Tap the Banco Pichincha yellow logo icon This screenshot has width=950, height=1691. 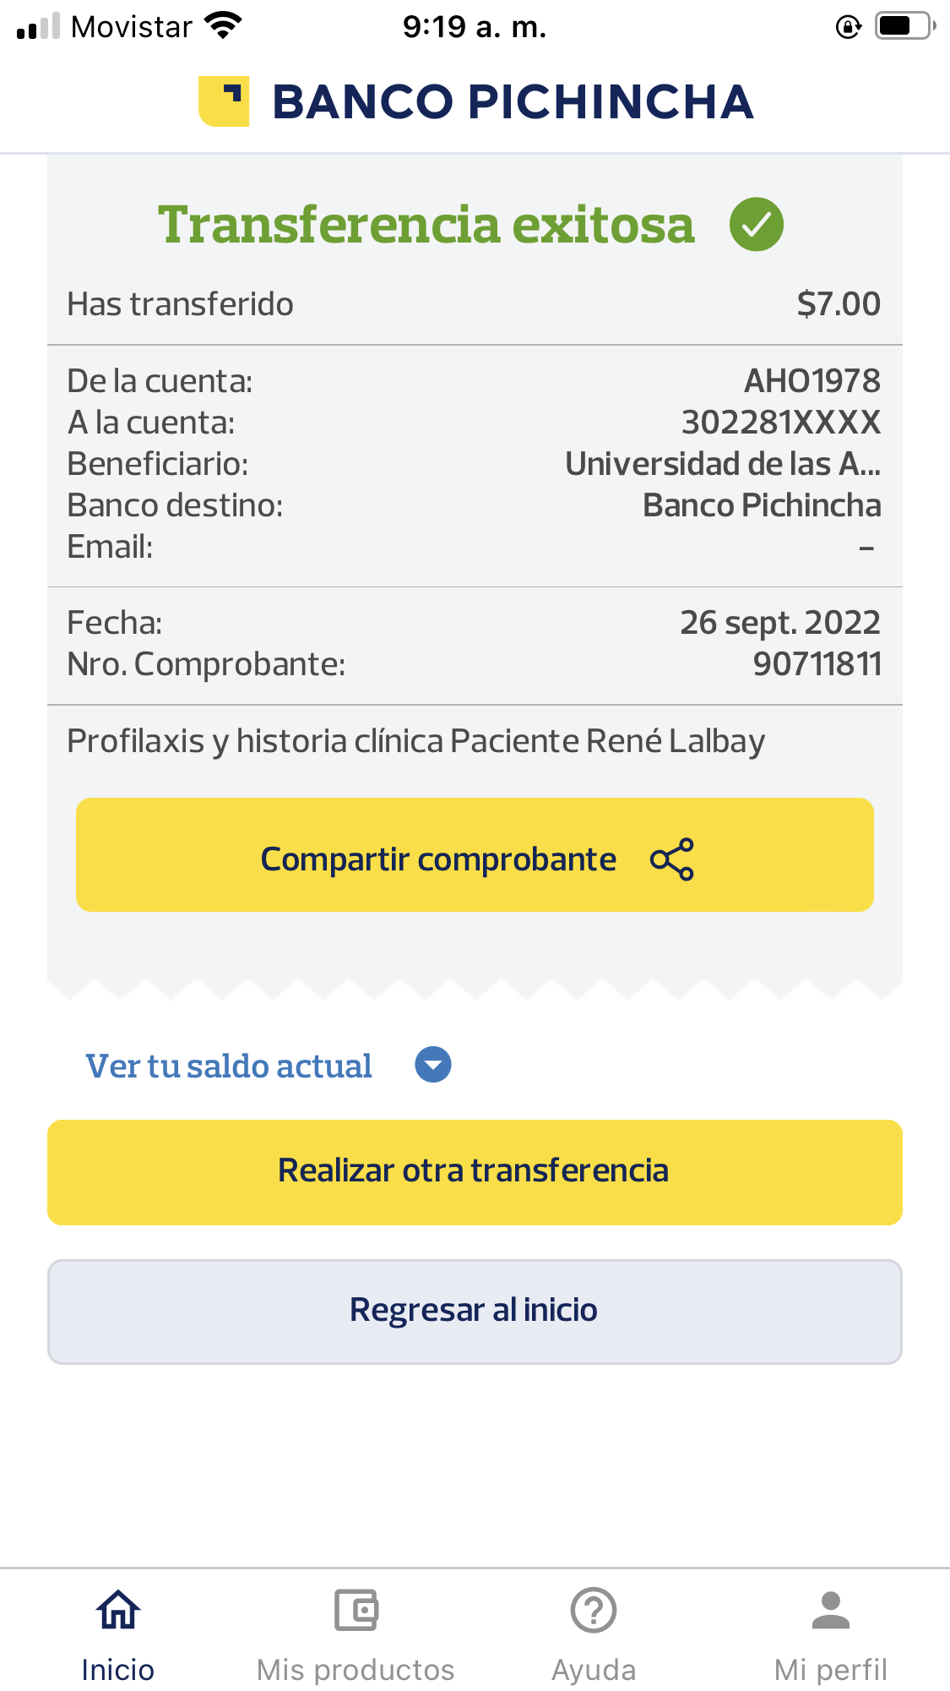(224, 101)
